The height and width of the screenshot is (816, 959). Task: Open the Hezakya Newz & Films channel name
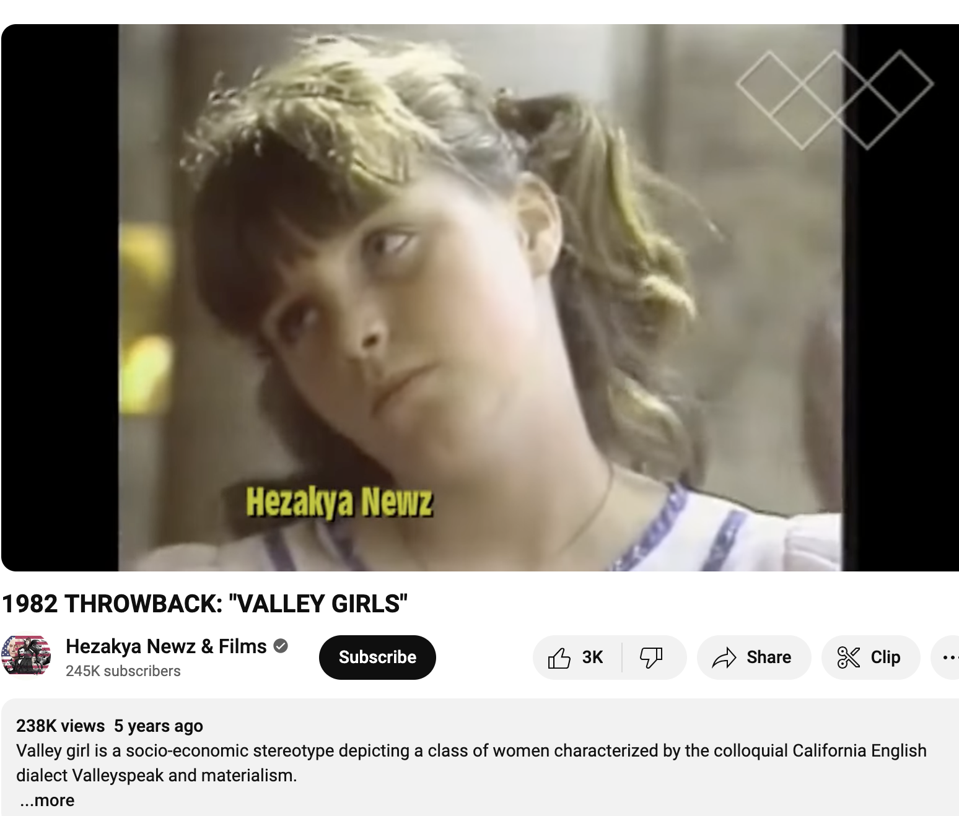click(x=166, y=646)
